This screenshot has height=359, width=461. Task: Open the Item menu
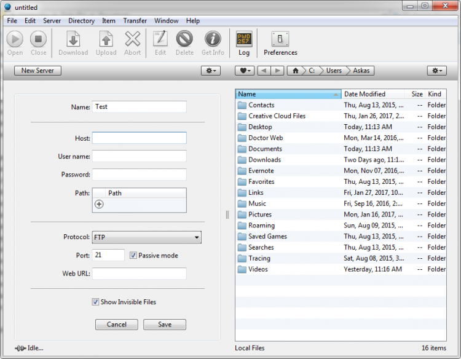click(109, 21)
